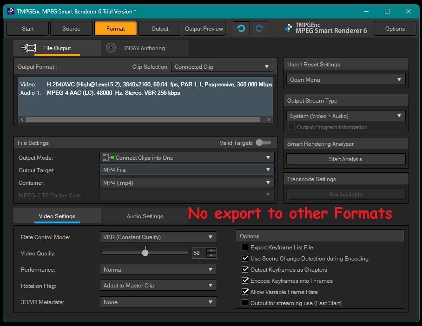Click the greyed redo arrow icon

[260, 28]
